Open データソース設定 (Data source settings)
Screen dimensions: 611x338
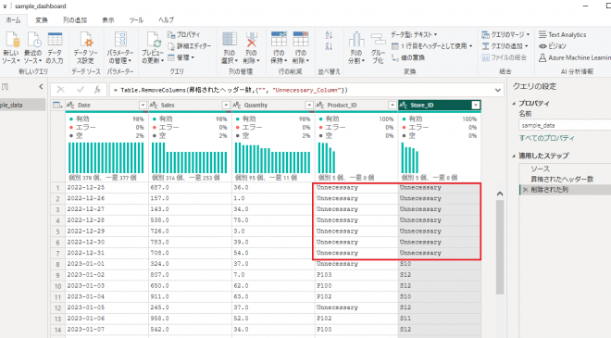[x=86, y=48]
